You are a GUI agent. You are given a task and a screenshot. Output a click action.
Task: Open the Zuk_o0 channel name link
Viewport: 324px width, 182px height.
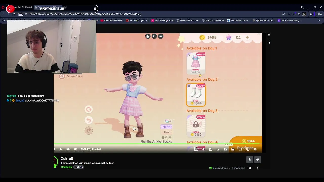click(x=67, y=158)
